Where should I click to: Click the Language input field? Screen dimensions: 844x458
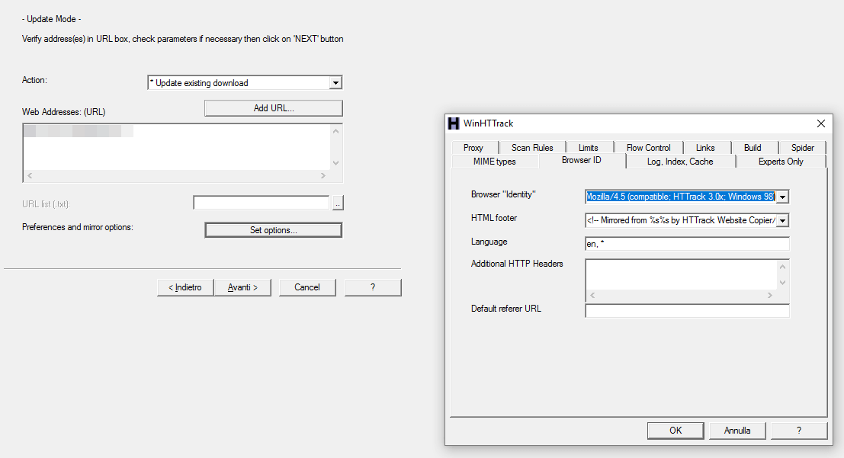pos(688,244)
